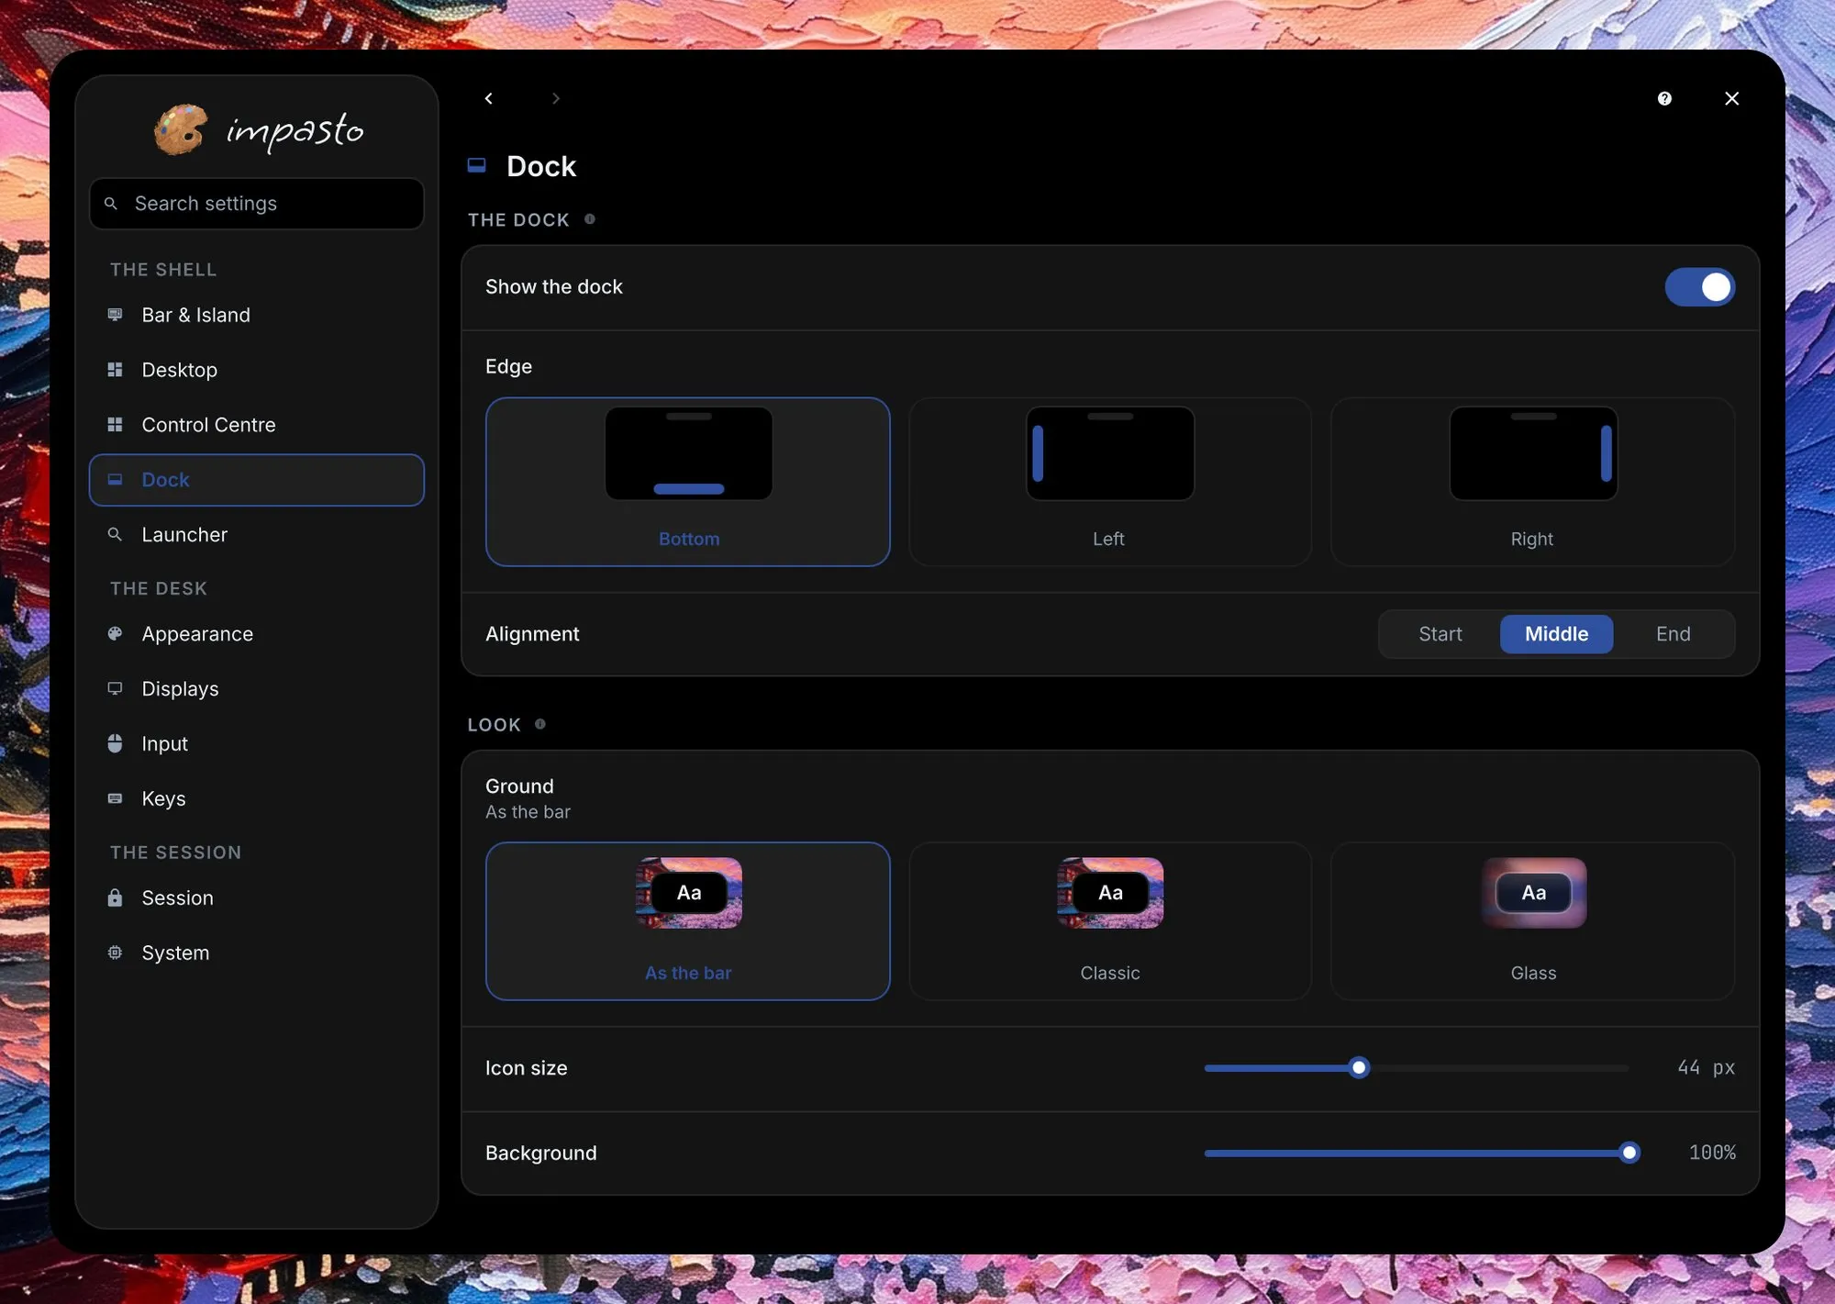Click the System chip icon
The height and width of the screenshot is (1304, 1835).
coord(115,953)
